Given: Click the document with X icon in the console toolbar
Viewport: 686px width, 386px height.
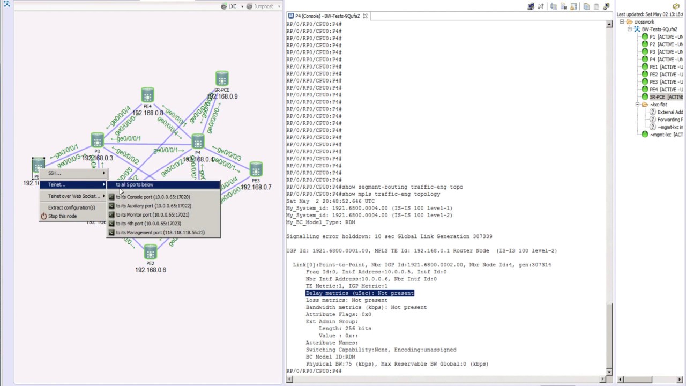Looking at the screenshot, I should 564,6.
